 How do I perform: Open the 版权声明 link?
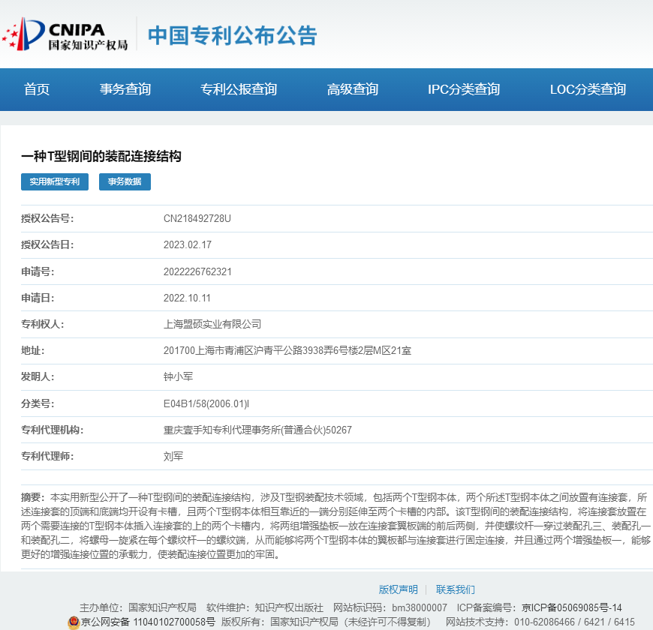coord(398,589)
